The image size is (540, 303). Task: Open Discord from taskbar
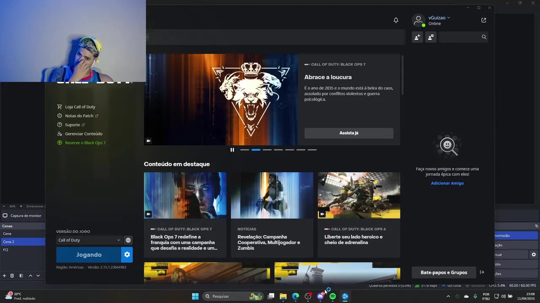320,296
